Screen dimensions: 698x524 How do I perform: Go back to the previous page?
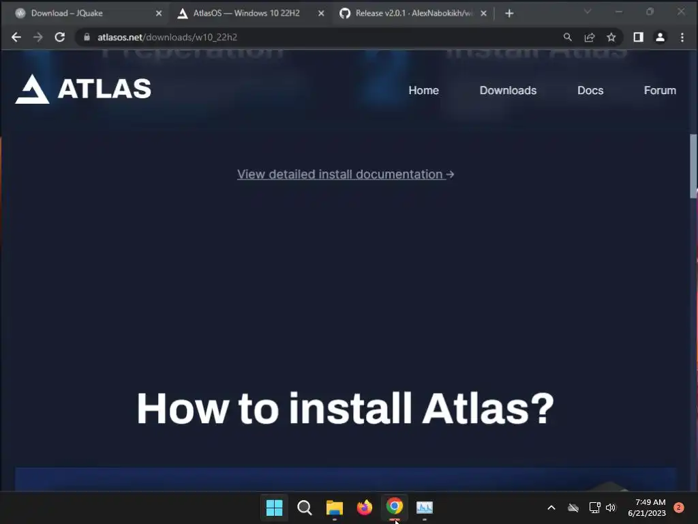pos(16,38)
